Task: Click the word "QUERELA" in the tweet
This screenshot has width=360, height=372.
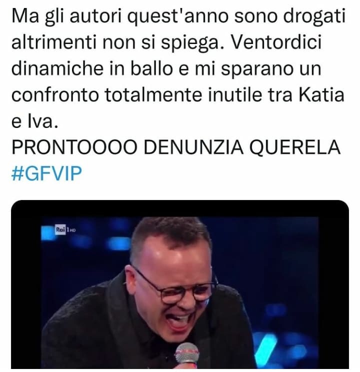Action: [x=295, y=147]
